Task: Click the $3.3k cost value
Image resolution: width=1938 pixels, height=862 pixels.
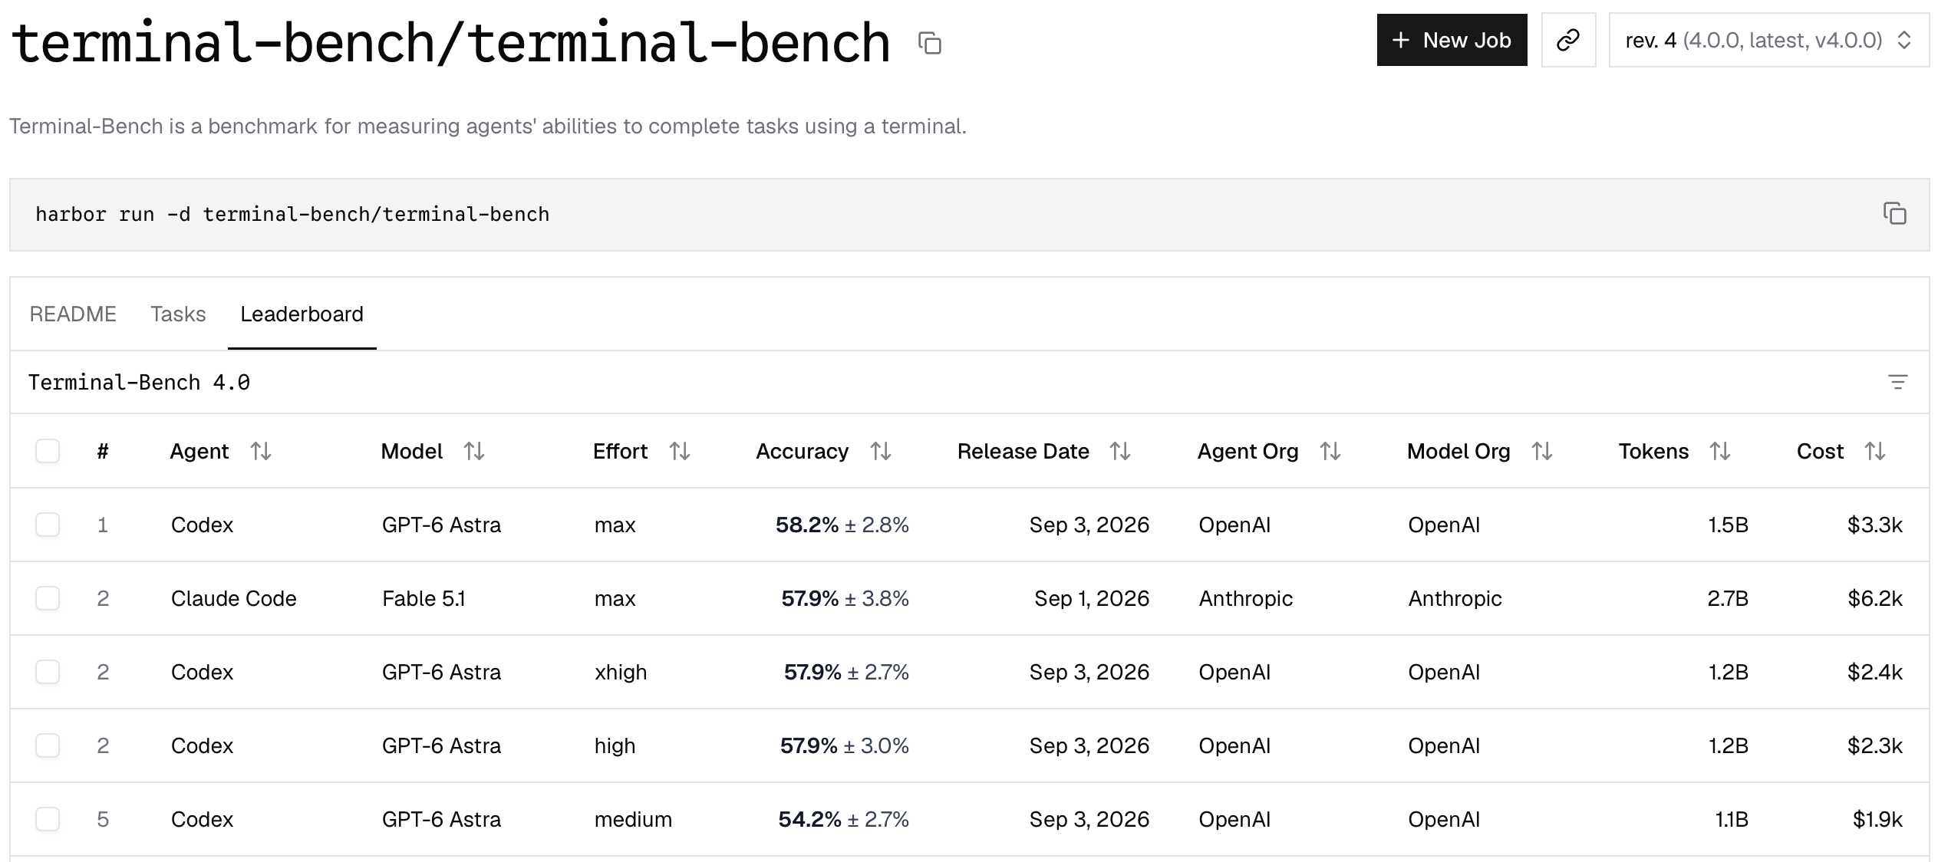Action: (1874, 525)
